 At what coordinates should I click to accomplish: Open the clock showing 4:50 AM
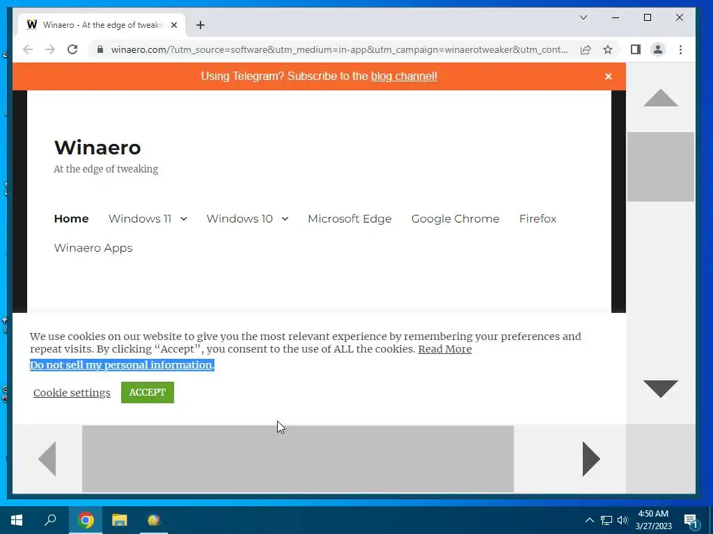click(x=653, y=520)
